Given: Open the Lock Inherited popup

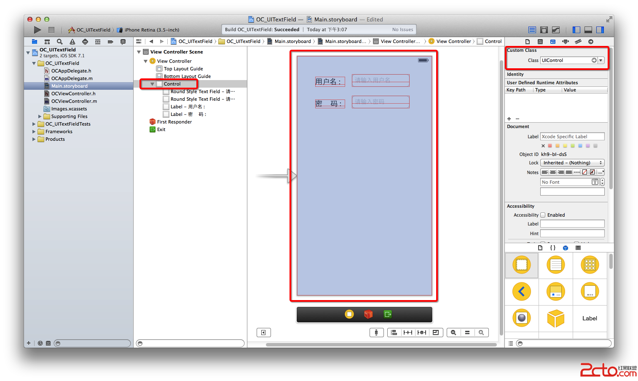Looking at the screenshot, I should 572,163.
